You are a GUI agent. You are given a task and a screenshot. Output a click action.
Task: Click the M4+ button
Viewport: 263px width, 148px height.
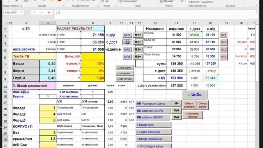point(138,57)
